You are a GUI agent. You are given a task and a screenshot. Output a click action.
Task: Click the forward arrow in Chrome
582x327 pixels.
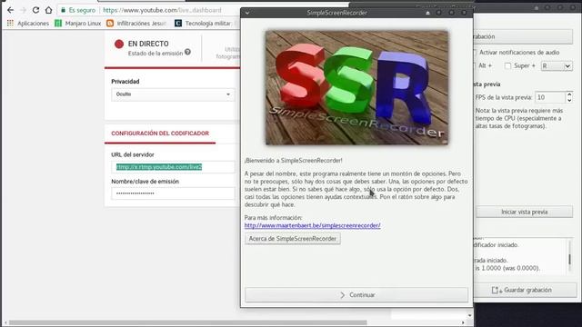click(x=23, y=10)
